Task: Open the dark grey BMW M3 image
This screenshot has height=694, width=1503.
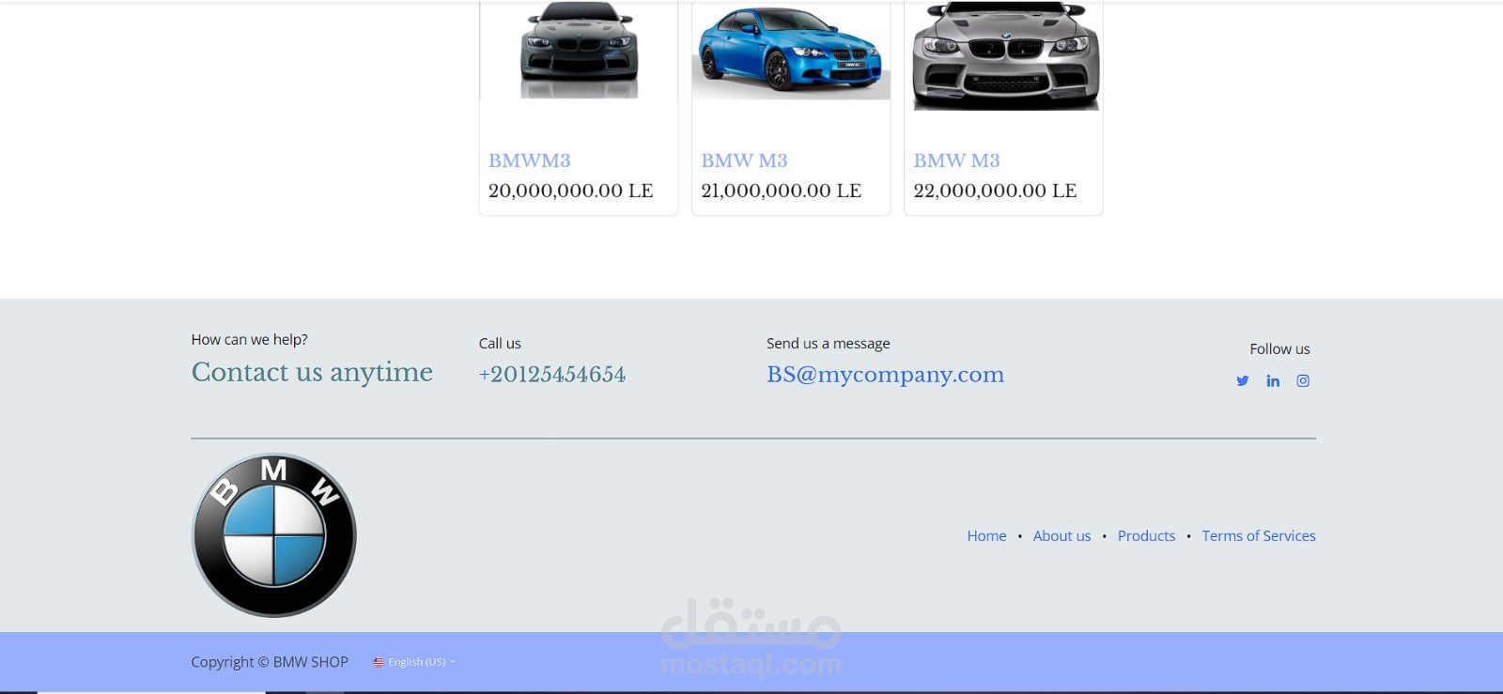Action: [579, 50]
